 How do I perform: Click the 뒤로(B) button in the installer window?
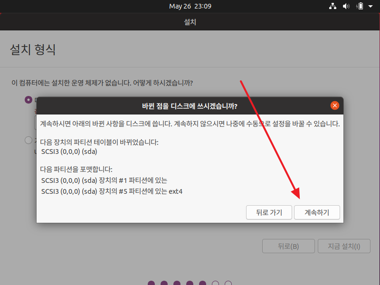coord(288,246)
